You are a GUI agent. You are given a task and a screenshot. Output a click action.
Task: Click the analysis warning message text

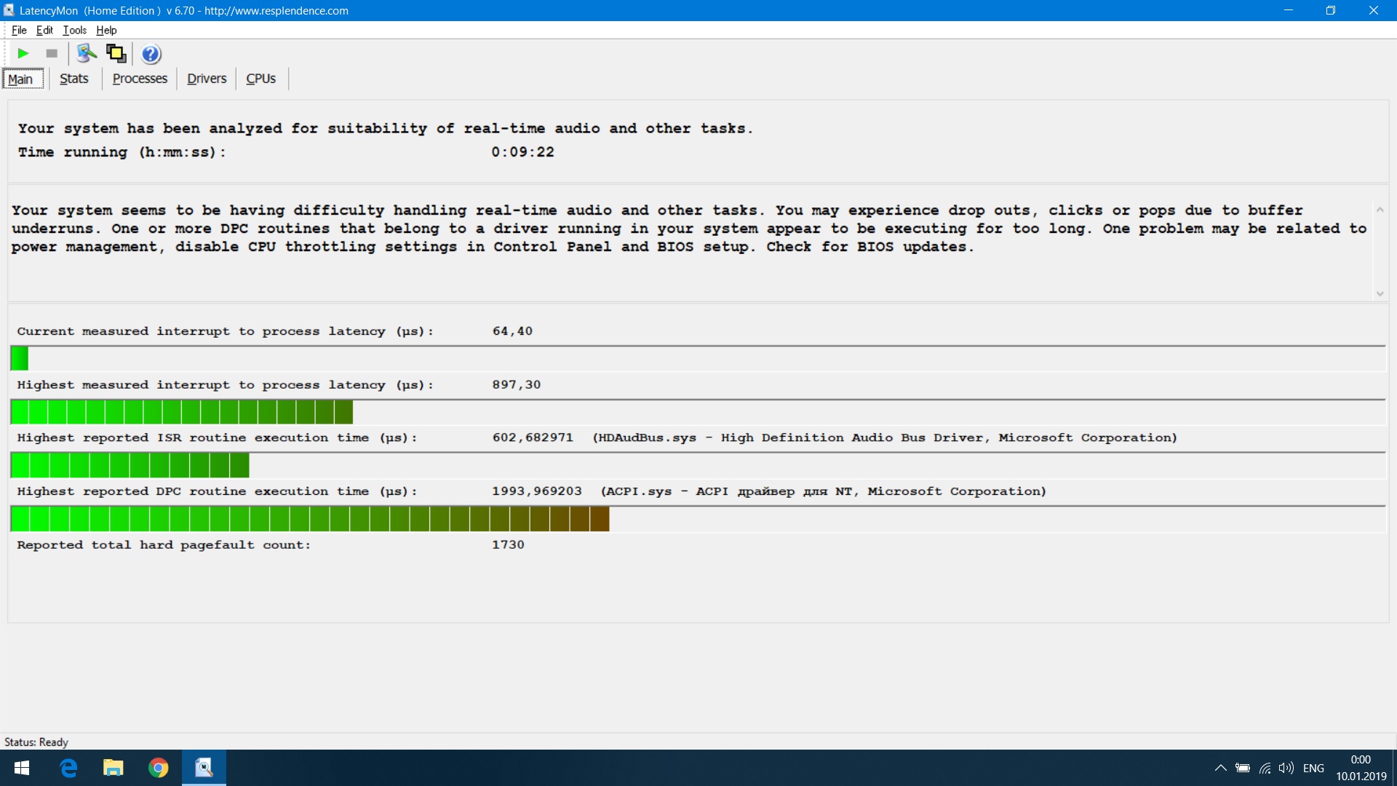(689, 229)
